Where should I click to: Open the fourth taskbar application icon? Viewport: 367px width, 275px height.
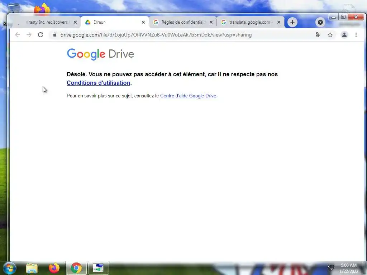(x=98, y=268)
